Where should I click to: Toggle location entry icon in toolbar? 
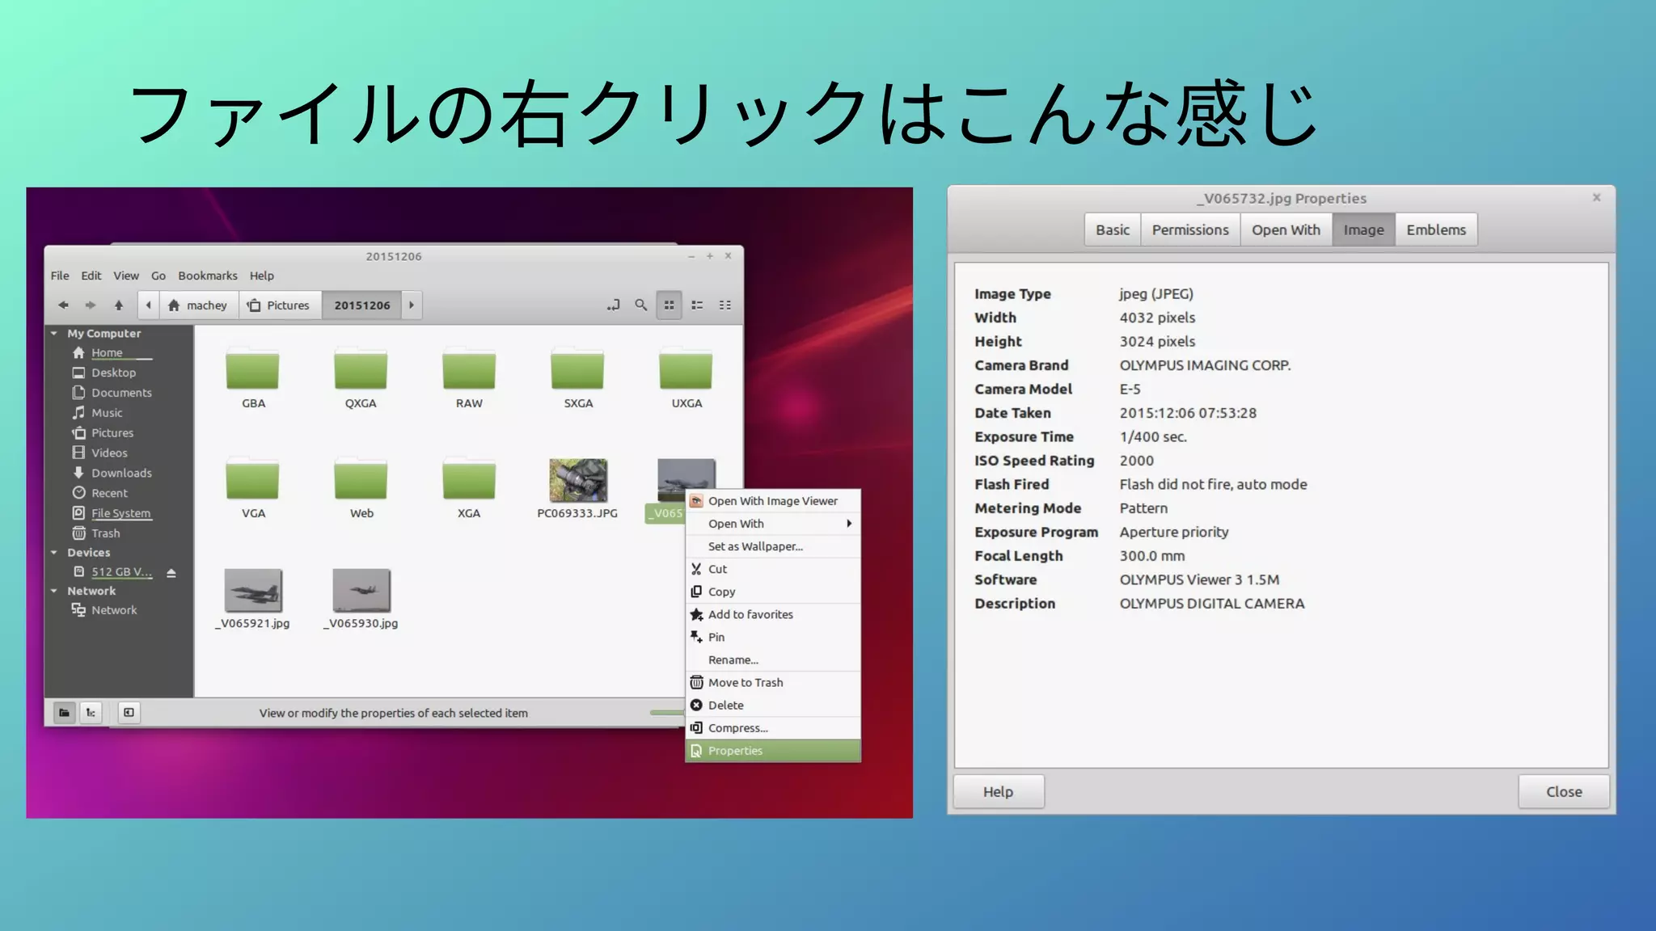[x=613, y=305]
